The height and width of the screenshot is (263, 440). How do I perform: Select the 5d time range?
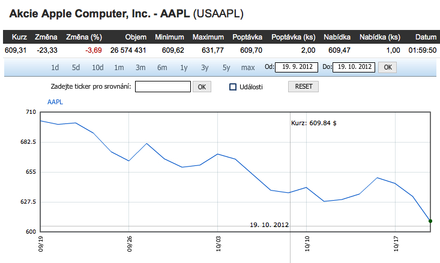click(76, 67)
